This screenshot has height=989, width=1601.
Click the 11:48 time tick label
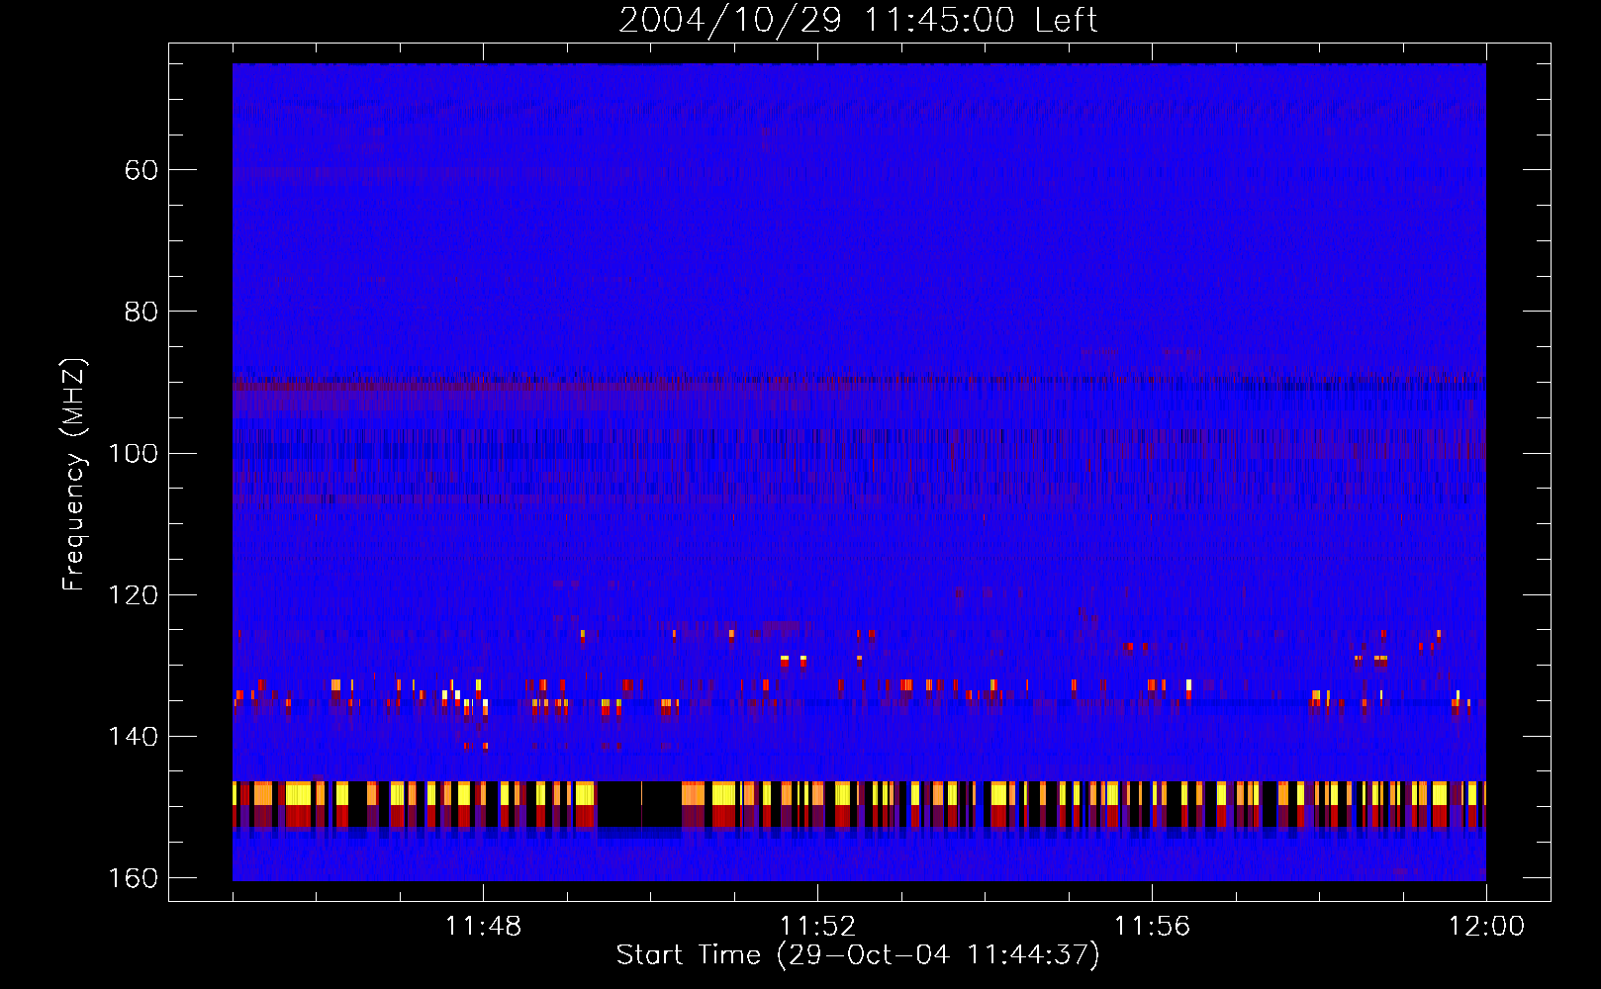(483, 927)
